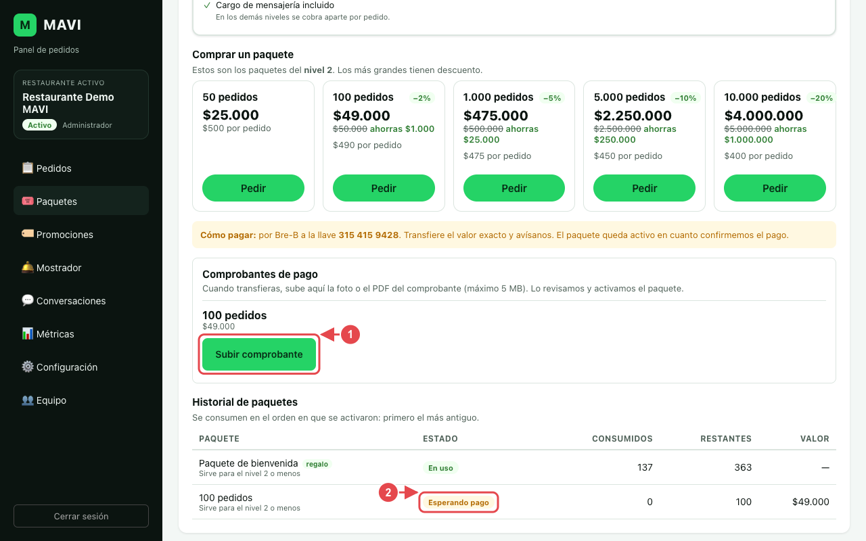
Task: Click Bre-B key 315 415 9428
Action: (x=369, y=235)
